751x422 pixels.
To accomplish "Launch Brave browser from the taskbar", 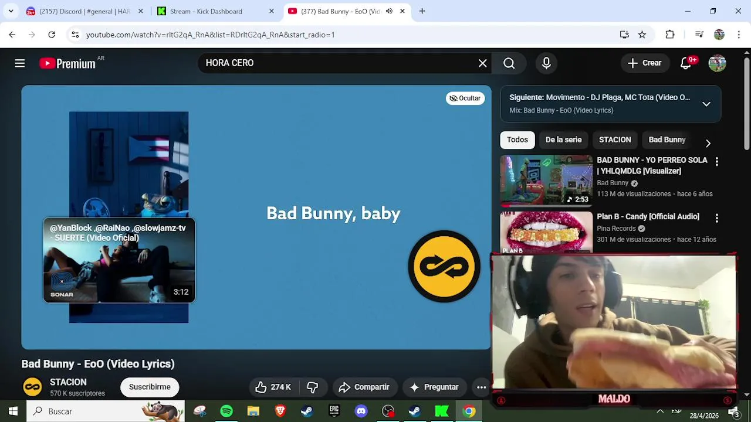I will pos(280,411).
